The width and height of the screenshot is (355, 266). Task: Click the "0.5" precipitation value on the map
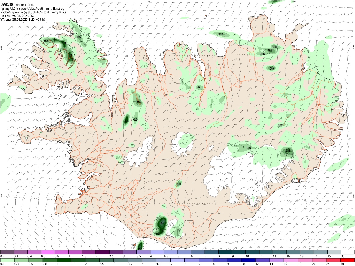tap(280, 125)
